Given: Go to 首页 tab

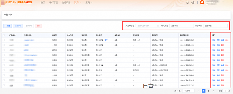Looking at the screenshot, I should point(43,3).
